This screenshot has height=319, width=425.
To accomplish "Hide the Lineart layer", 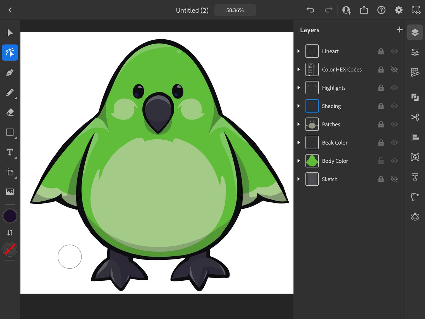I will (x=394, y=51).
